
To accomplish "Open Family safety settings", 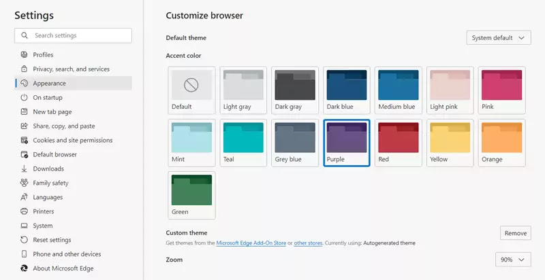I will 74,183.
